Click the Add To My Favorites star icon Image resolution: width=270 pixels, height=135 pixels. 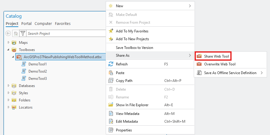[x=111, y=31]
